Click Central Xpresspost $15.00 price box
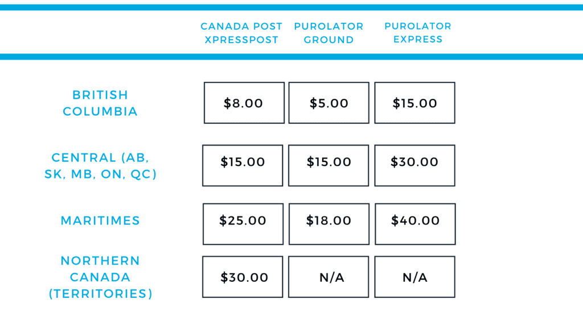Screen dimensions: 583x312 (243, 165)
